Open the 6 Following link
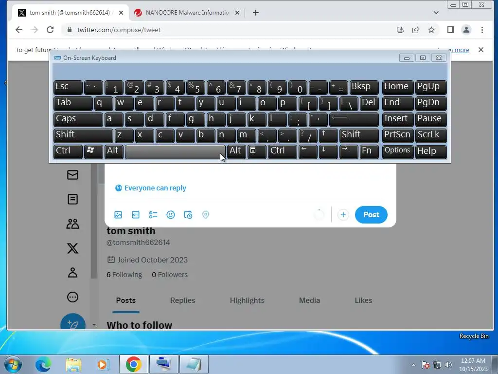This screenshot has width=498, height=374. coord(124,275)
